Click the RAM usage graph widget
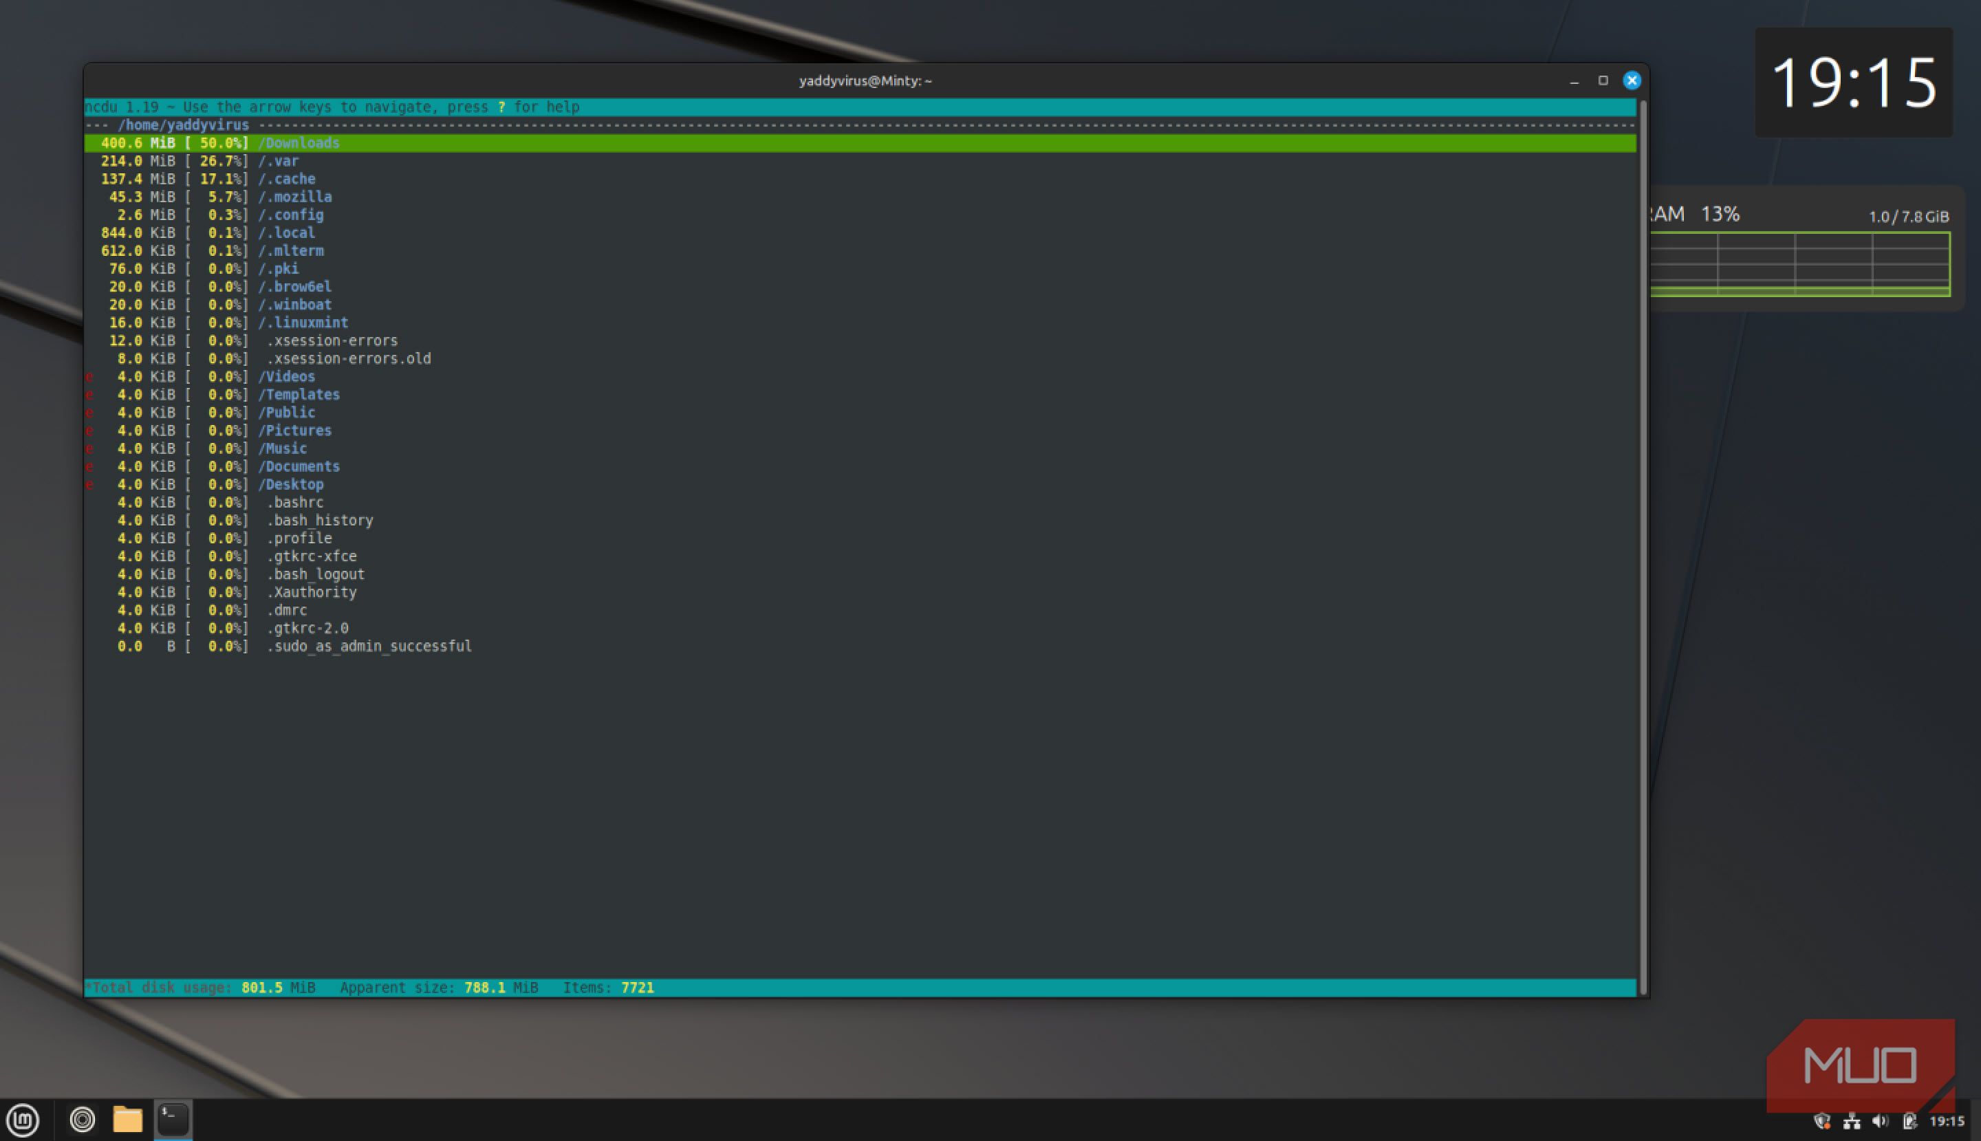The image size is (1981, 1141). click(x=1799, y=264)
